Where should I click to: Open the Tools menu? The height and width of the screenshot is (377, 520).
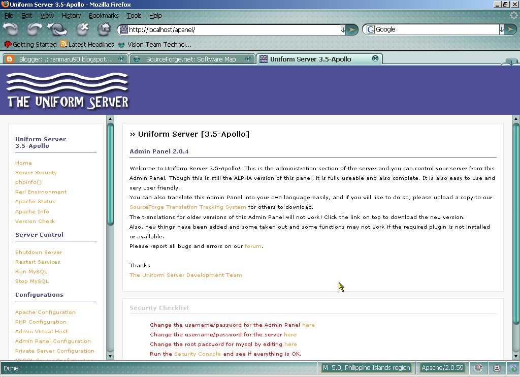(134, 16)
